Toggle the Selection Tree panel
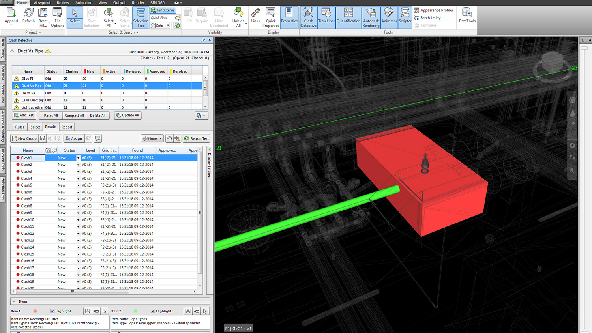Image resolution: width=592 pixels, height=333 pixels. pos(141,18)
